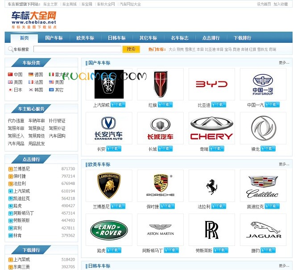Expand 更多 in 日韩车车标 section

(x=284, y=266)
